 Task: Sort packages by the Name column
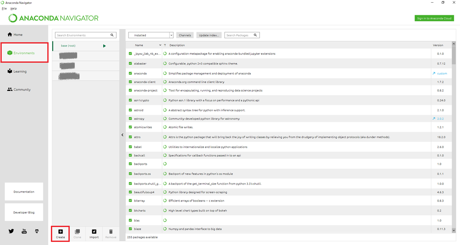pyautogui.click(x=139, y=45)
